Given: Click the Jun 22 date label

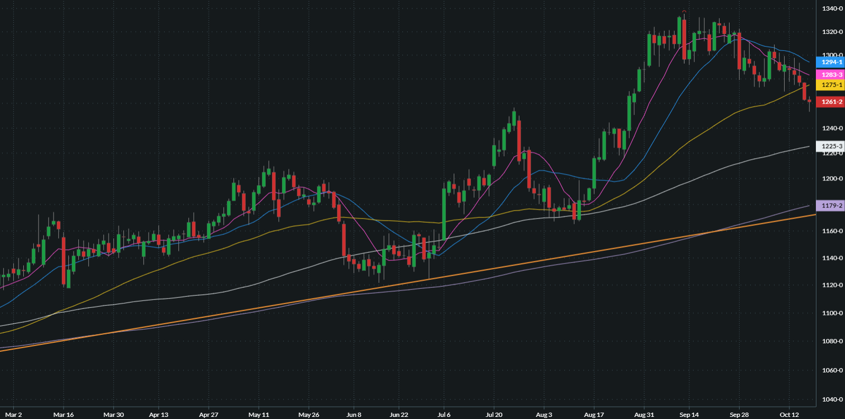Looking at the screenshot, I should coord(399,415).
